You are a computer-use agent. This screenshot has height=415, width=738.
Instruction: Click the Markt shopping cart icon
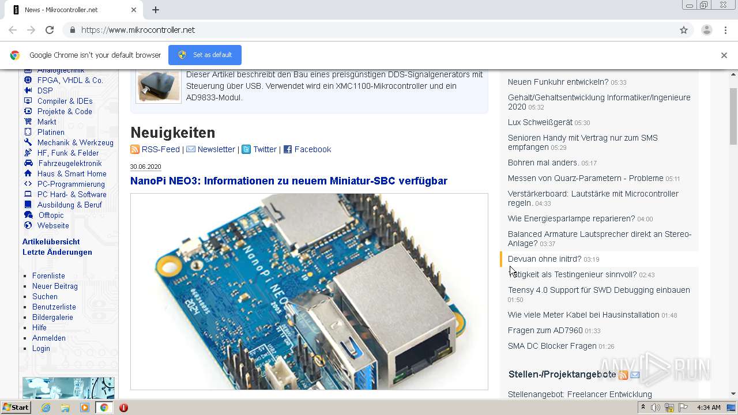point(28,122)
